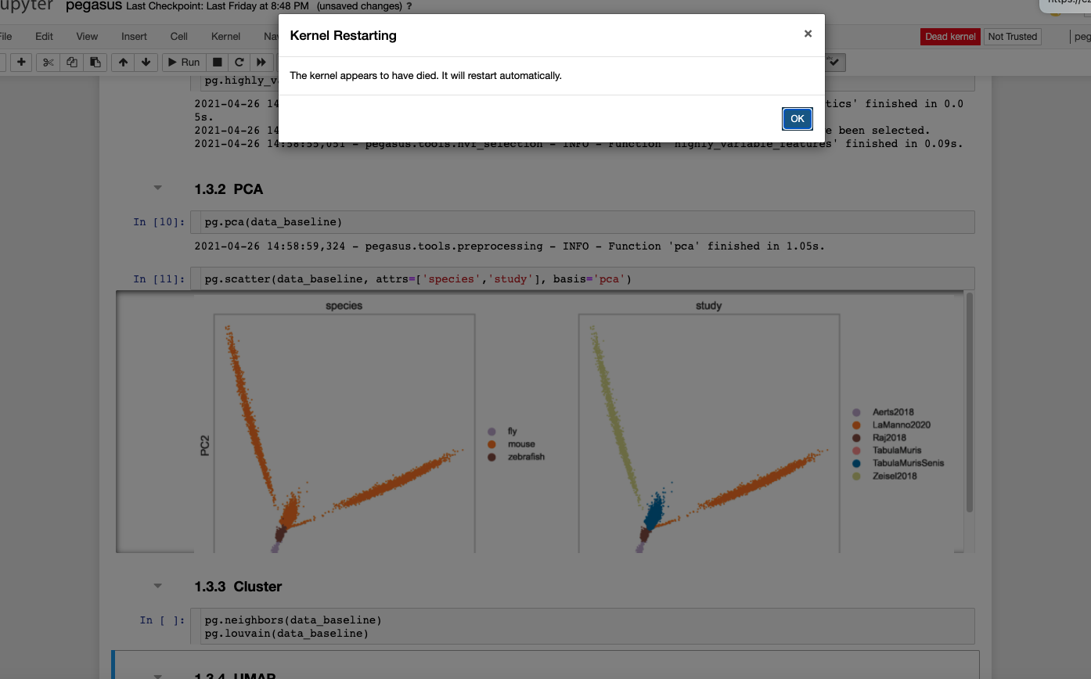
Task: Click the Not Trusted notebook status
Action: [1013, 36]
